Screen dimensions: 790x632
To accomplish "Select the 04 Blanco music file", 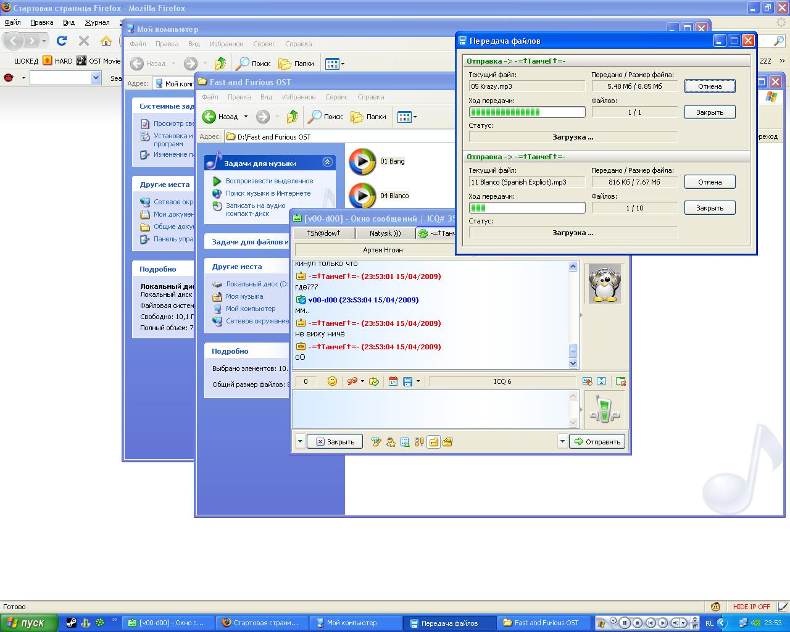I will (379, 196).
